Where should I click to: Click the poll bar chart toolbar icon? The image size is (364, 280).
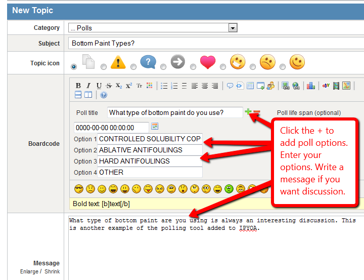click(310, 86)
